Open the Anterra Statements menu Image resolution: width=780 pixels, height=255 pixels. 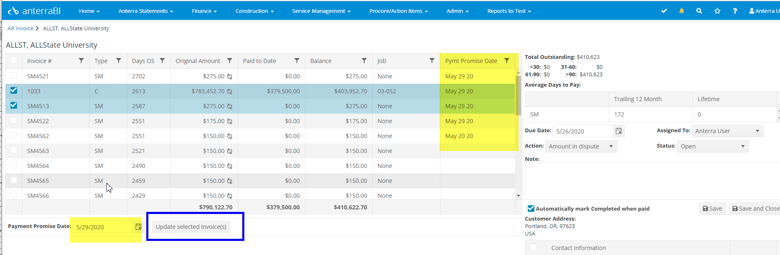[x=146, y=11]
